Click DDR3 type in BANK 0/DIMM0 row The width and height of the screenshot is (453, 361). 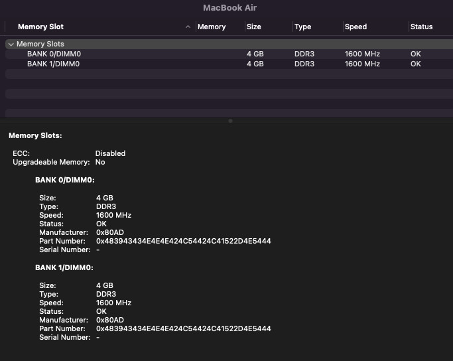pyautogui.click(x=304, y=54)
